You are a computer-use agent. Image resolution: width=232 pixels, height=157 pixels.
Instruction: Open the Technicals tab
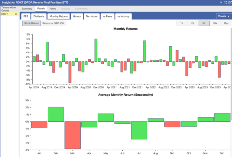(92, 16)
